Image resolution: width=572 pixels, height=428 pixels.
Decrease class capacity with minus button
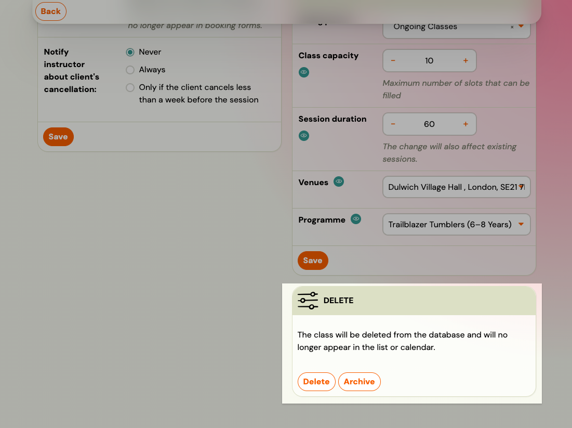pos(393,61)
